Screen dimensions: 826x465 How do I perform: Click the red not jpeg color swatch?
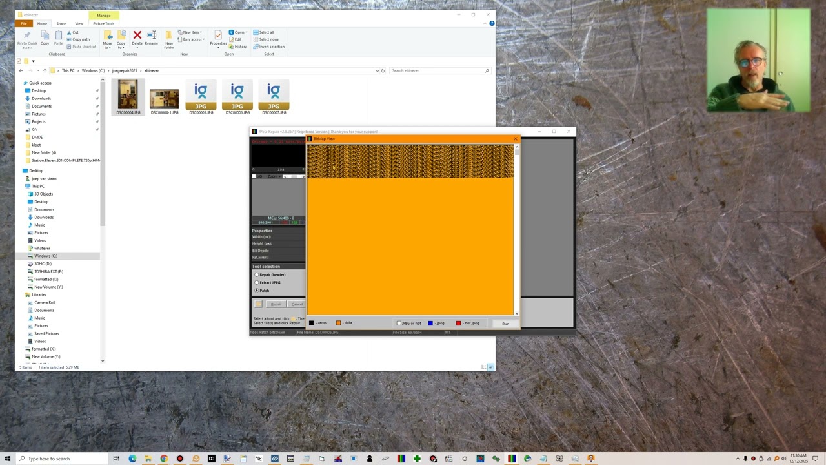458,323
